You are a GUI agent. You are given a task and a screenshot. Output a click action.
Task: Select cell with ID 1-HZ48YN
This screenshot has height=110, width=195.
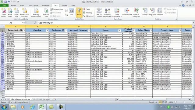15,53
